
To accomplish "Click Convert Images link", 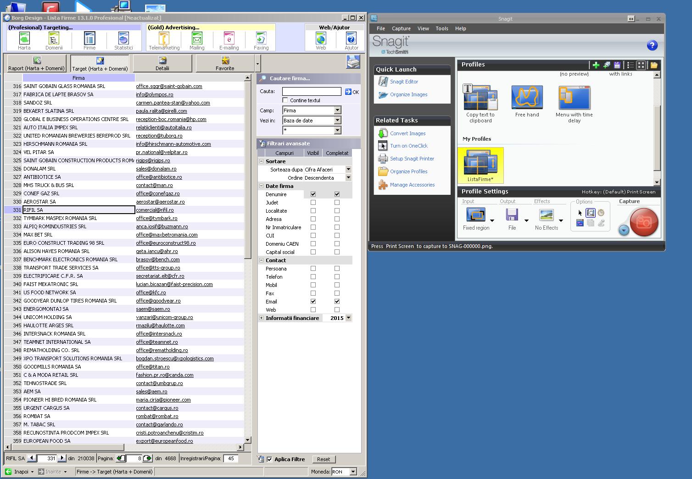I will click(407, 133).
